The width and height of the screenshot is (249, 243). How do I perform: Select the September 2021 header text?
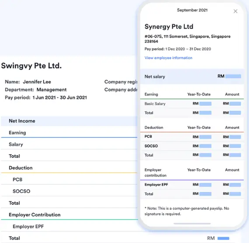pyautogui.click(x=192, y=10)
